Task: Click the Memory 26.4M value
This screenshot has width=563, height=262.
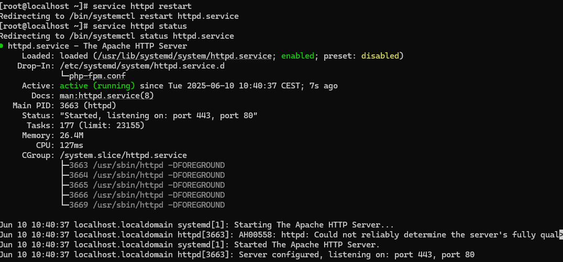Action: coord(71,135)
